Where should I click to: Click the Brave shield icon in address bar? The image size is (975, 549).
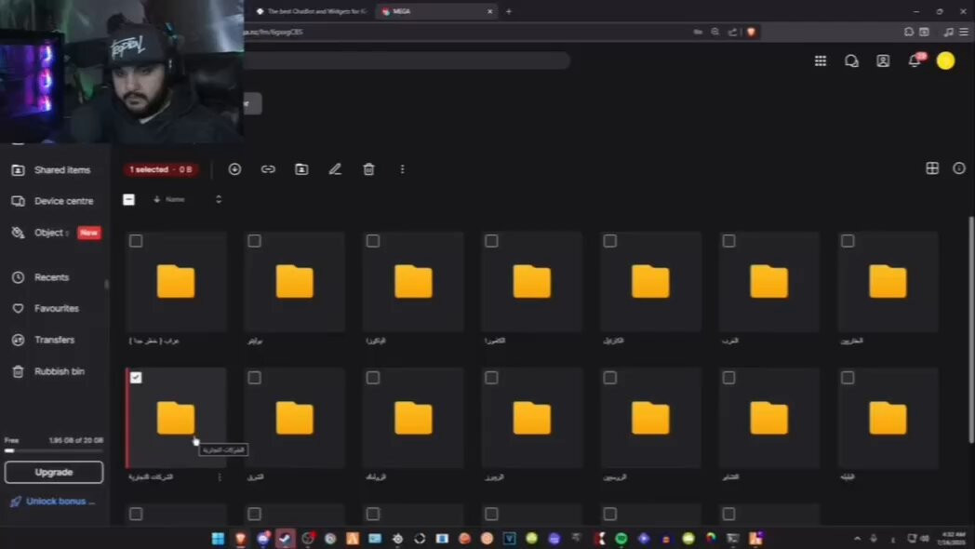click(x=751, y=32)
